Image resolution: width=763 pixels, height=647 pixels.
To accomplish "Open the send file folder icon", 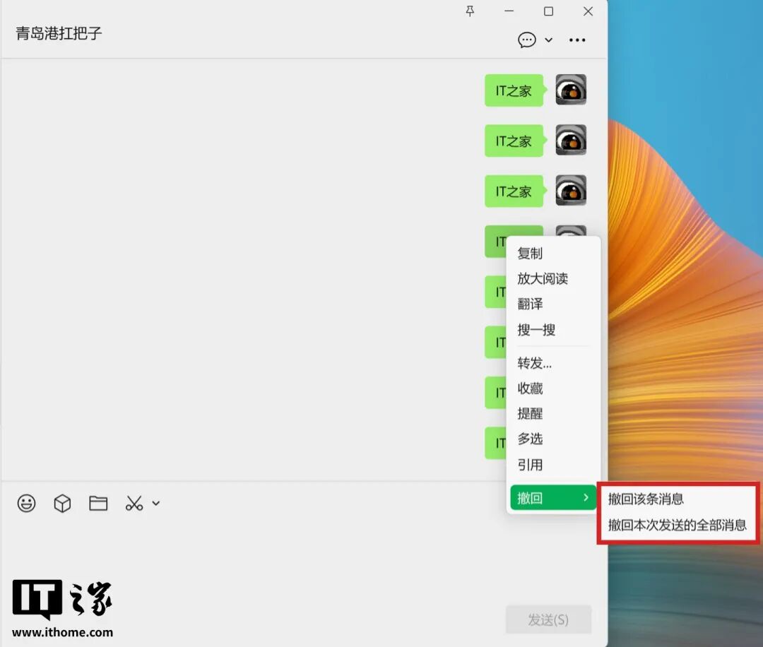I will [x=98, y=504].
